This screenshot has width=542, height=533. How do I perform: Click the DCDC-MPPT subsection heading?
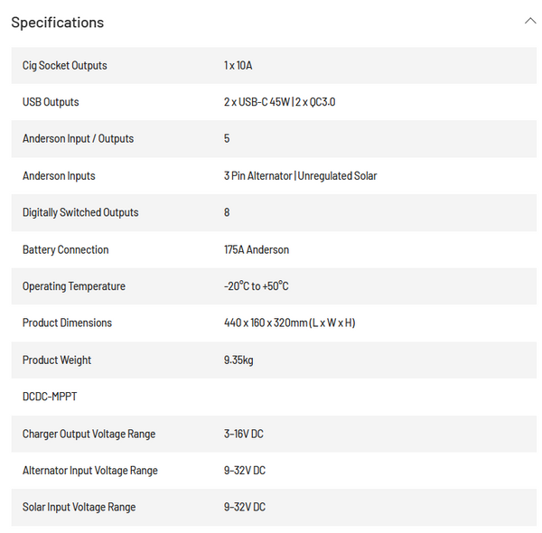tap(50, 396)
